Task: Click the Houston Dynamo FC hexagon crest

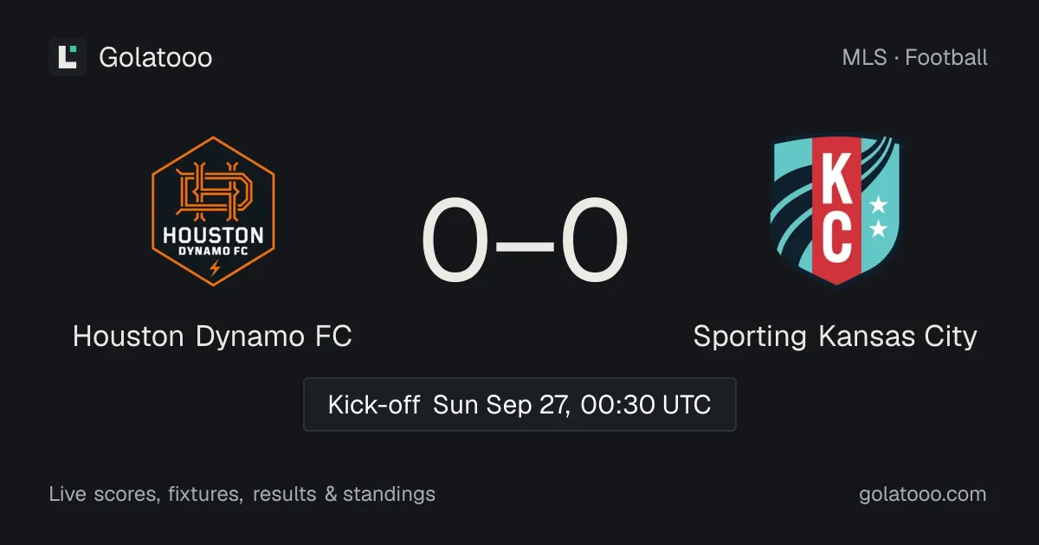Action: coord(213,211)
